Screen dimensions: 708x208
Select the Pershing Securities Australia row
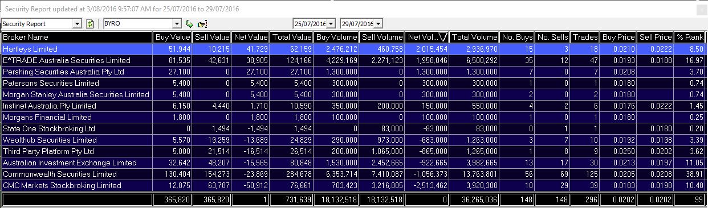tap(353, 72)
